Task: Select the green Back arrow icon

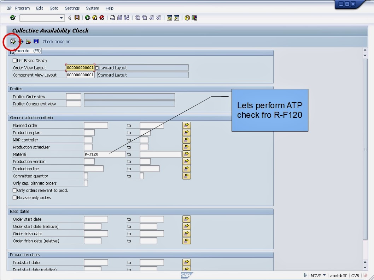Action: (88, 17)
